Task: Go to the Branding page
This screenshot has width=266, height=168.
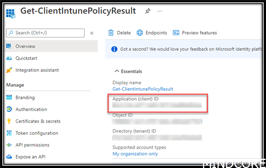Action: click(25, 98)
